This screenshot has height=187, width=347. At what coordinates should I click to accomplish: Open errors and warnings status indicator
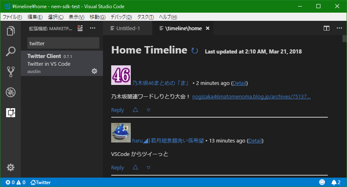point(16,183)
